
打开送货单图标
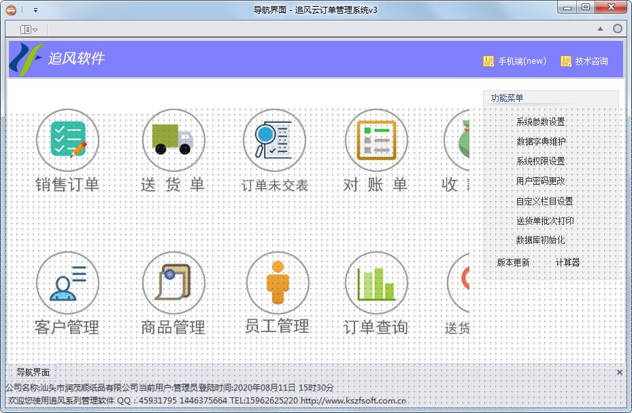pyautogui.click(x=173, y=141)
